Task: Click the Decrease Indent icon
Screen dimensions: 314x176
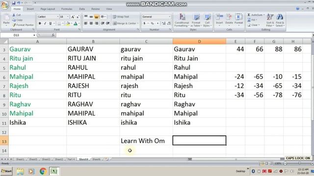Action: 103,23
